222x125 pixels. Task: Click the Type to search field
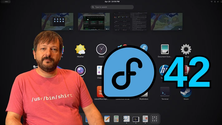click(x=112, y=7)
